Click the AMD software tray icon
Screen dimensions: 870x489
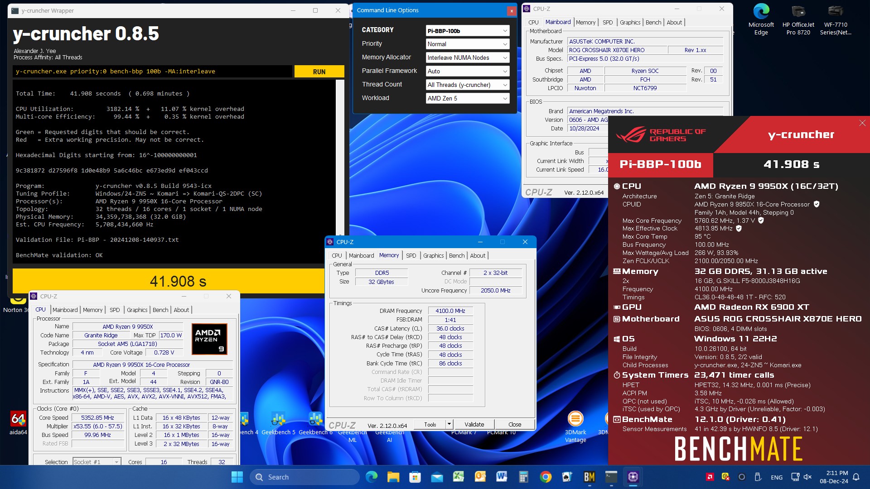pos(710,477)
